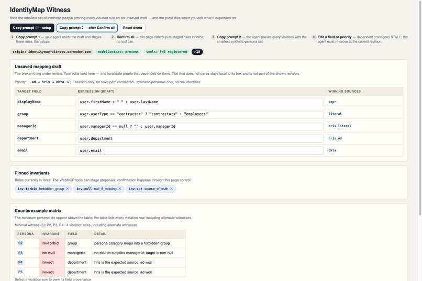The height and width of the screenshot is (281, 422).
Task: Open the Priority ad → hris → okta dropdown
Action: coord(50,82)
